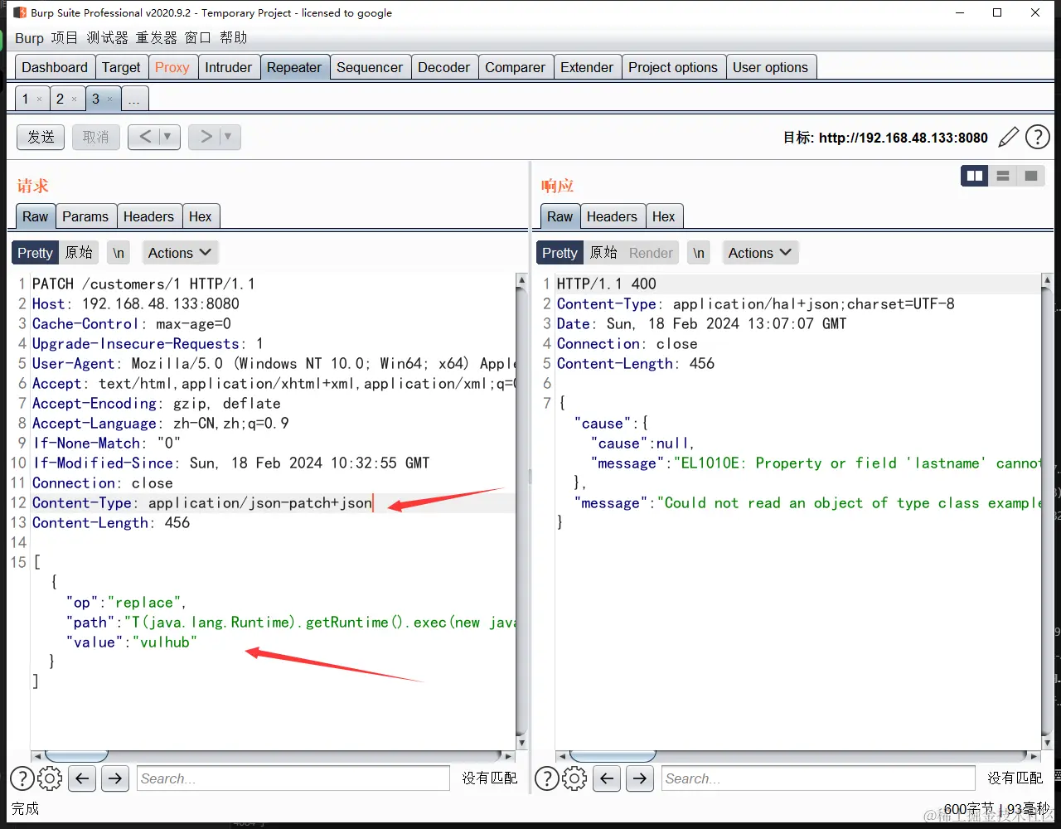Open request search help icon
1061x829 pixels.
coord(22,778)
